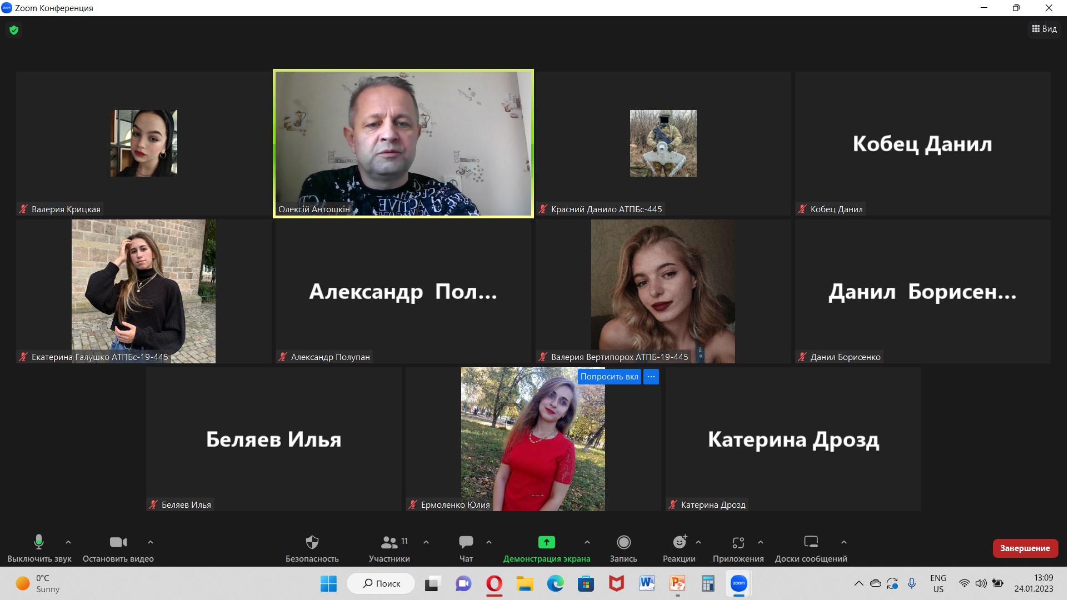The width and height of the screenshot is (1069, 600).
Task: Click the green encryption shield icon
Action: click(x=14, y=30)
